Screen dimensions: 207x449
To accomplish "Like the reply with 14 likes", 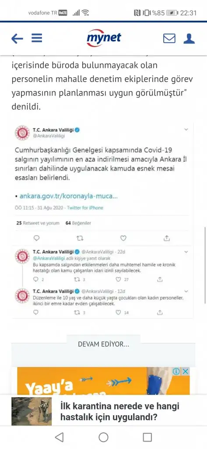I will pyautogui.click(x=118, y=313).
